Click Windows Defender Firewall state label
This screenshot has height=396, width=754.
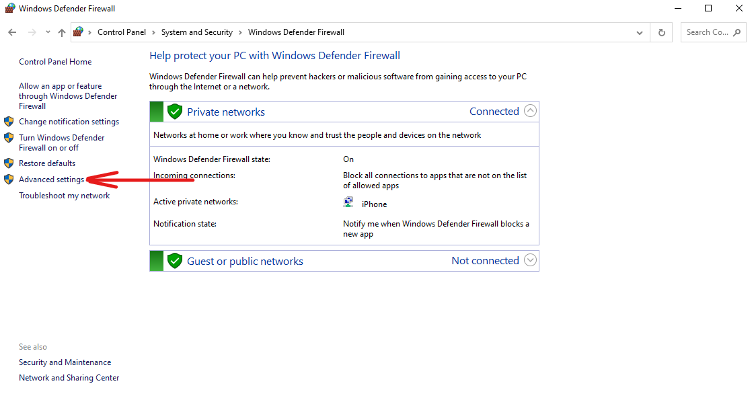pos(212,159)
